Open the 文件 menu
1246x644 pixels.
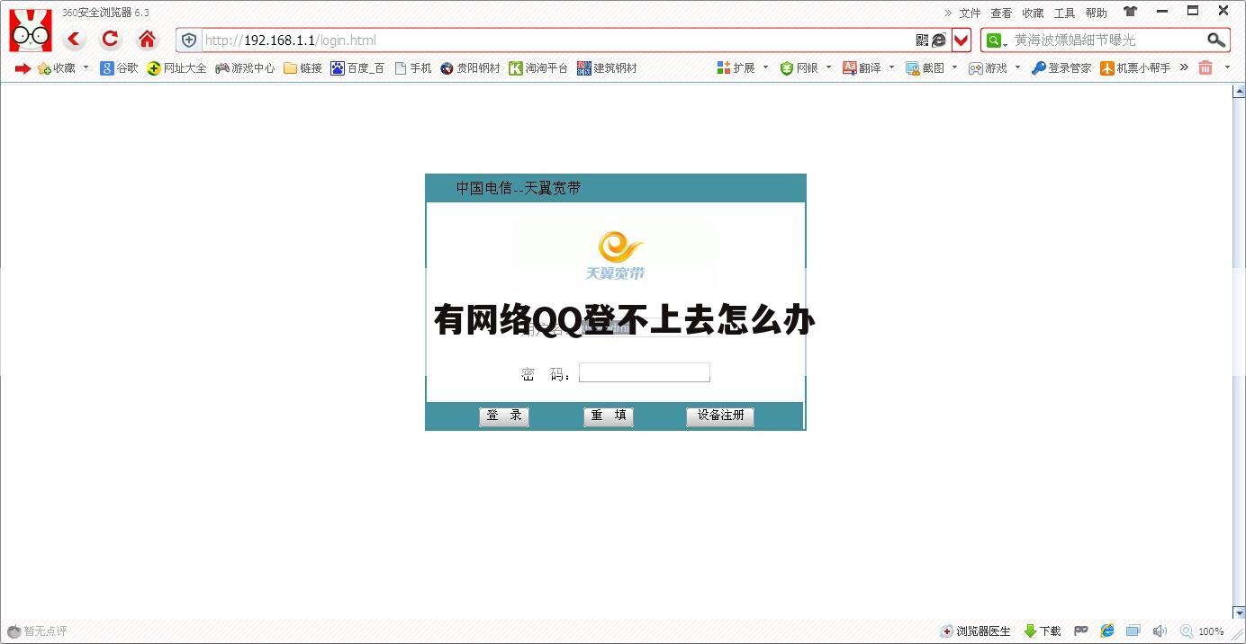pos(970,13)
